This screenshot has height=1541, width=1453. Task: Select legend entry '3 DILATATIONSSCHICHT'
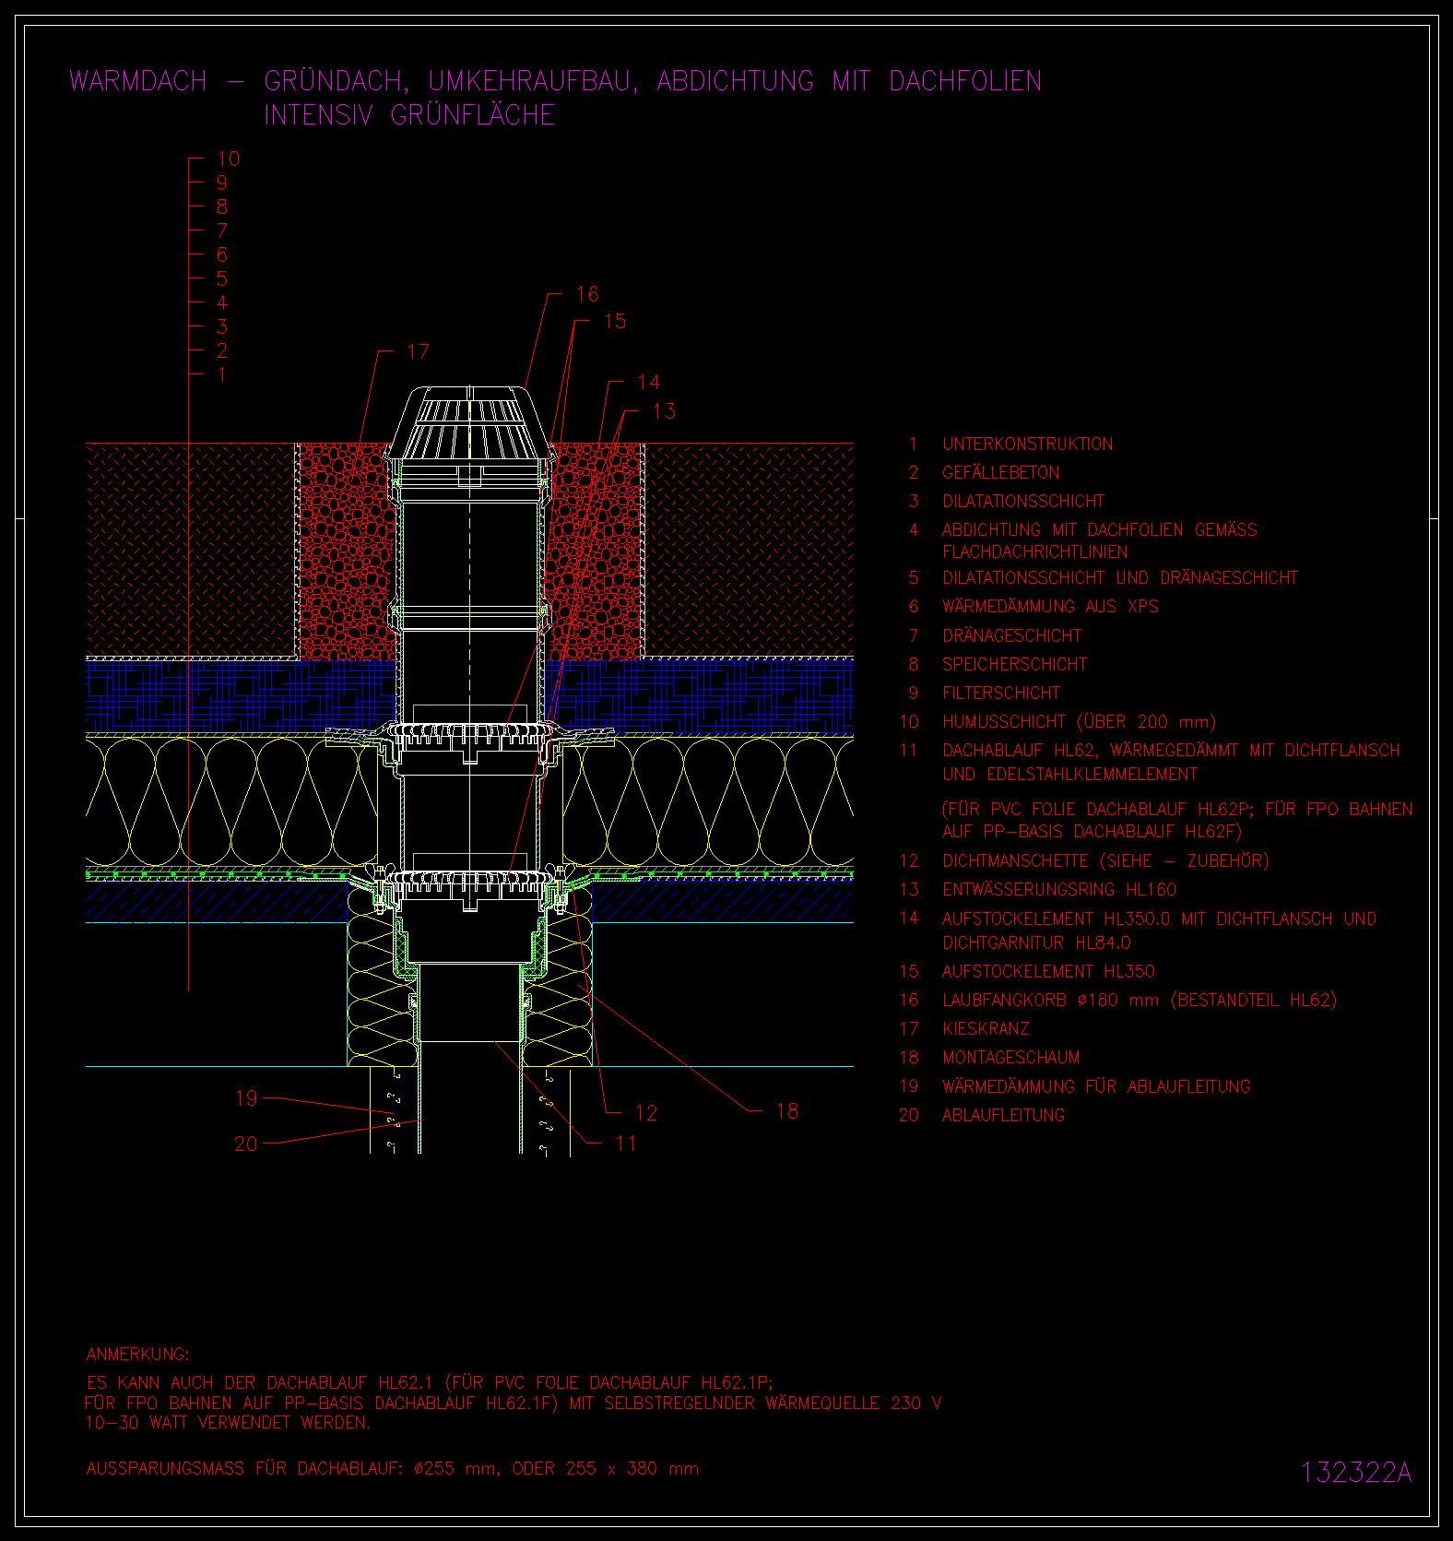point(1007,501)
